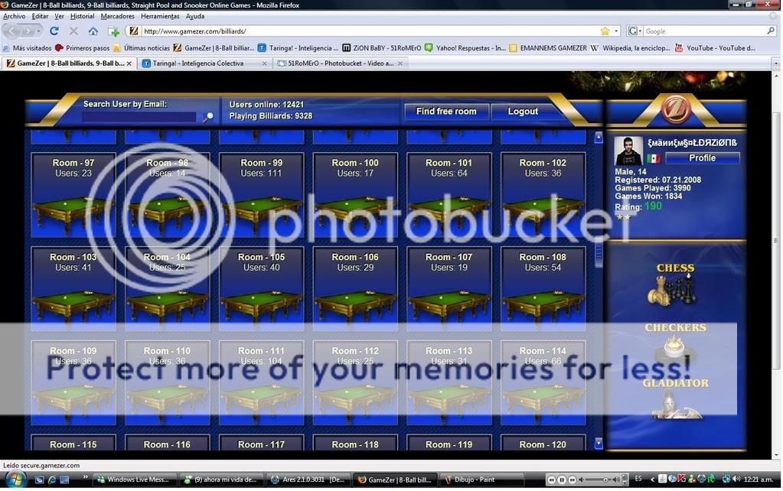Open the back history dropdown arrow
Screen dimensions: 783x491
(x=39, y=31)
